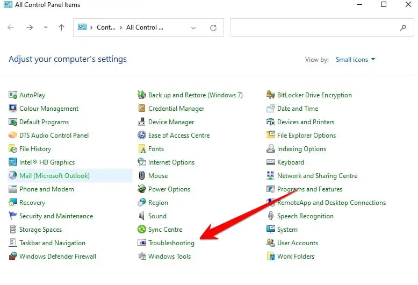Open Internet Options
418x285 pixels.
(171, 162)
